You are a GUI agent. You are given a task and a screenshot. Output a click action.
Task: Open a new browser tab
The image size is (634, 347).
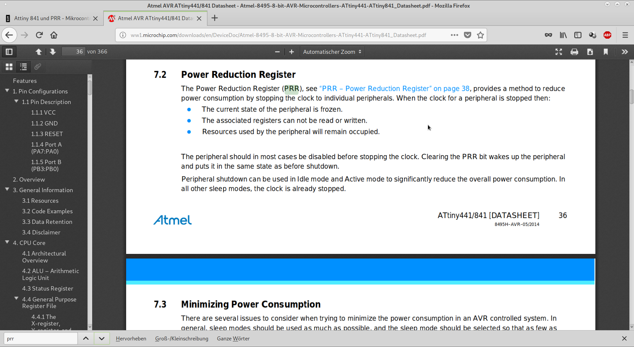click(215, 18)
